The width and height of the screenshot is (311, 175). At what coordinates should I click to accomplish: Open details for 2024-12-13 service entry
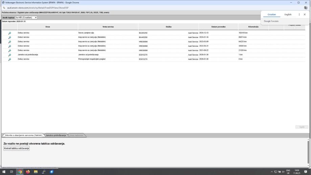click(9, 33)
